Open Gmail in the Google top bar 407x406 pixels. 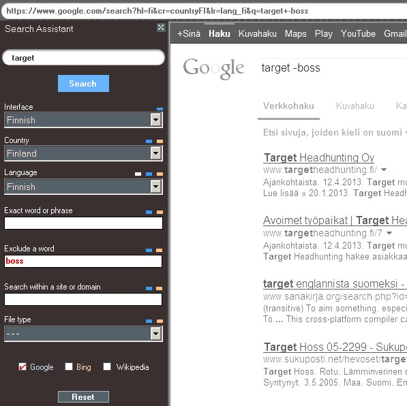(395, 34)
